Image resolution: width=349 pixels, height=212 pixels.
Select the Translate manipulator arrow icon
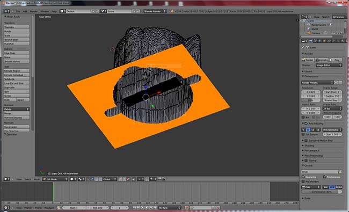(92, 179)
